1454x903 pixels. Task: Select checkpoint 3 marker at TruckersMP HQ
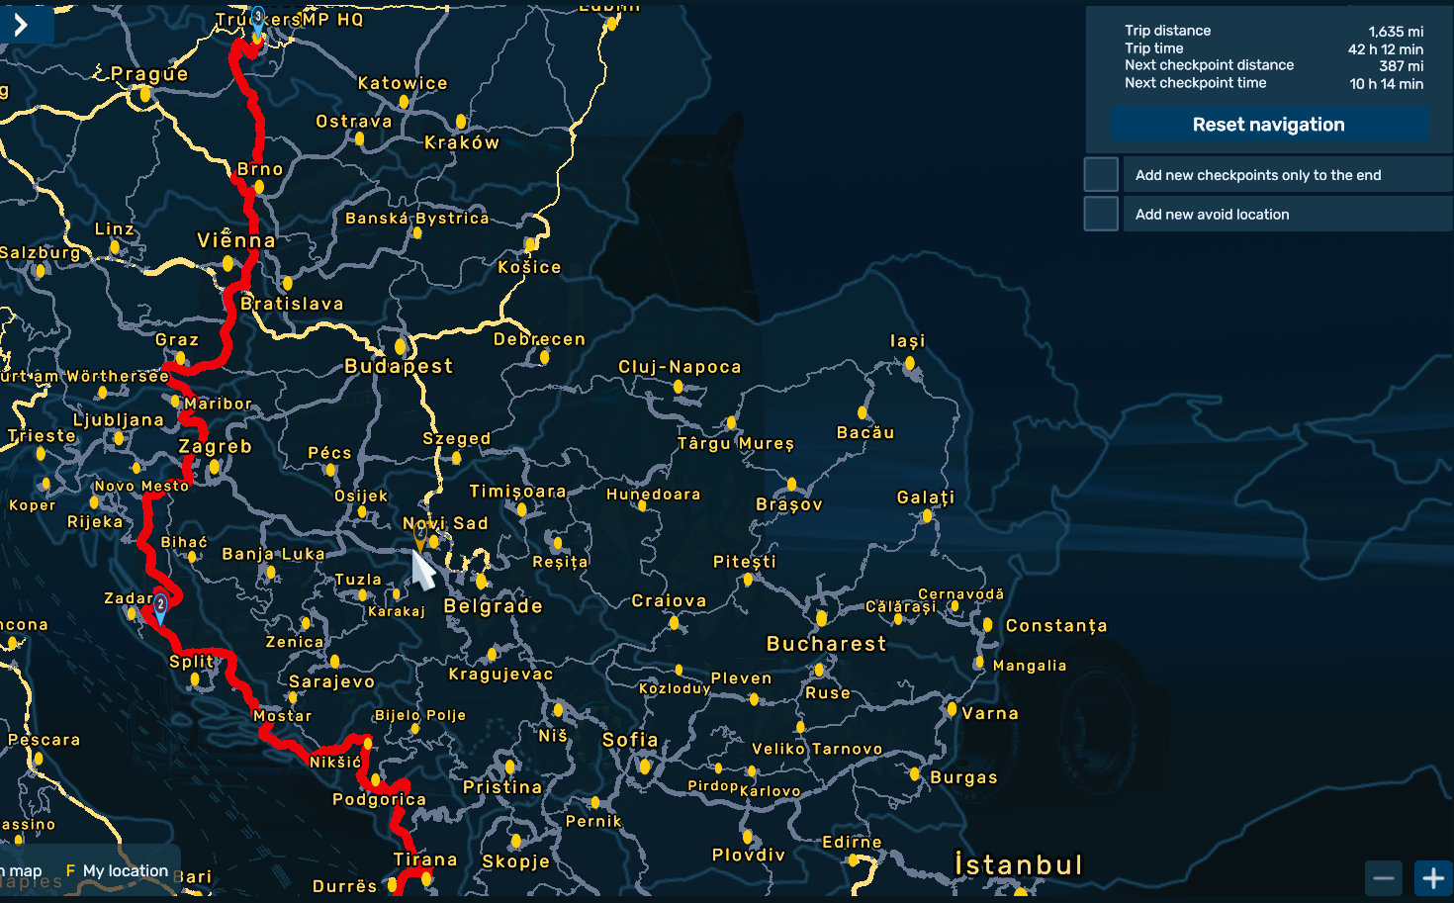click(x=257, y=19)
